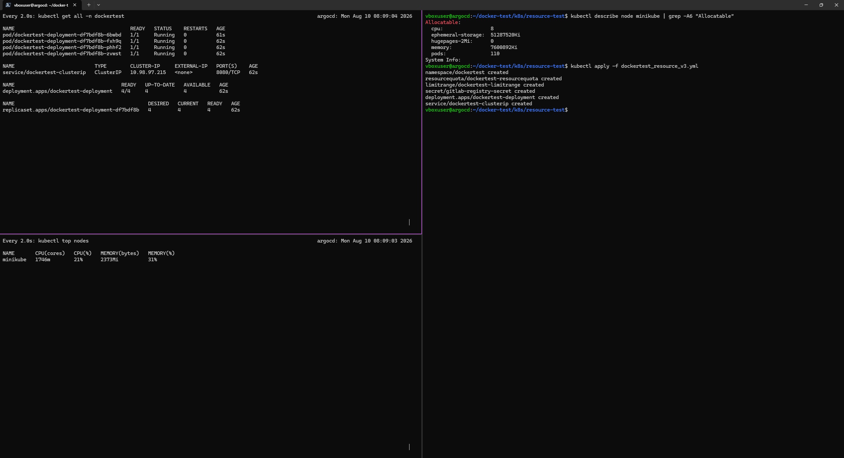This screenshot has height=458, width=844.
Task: Click the 4/4 READY deployment value
Action: (126, 91)
